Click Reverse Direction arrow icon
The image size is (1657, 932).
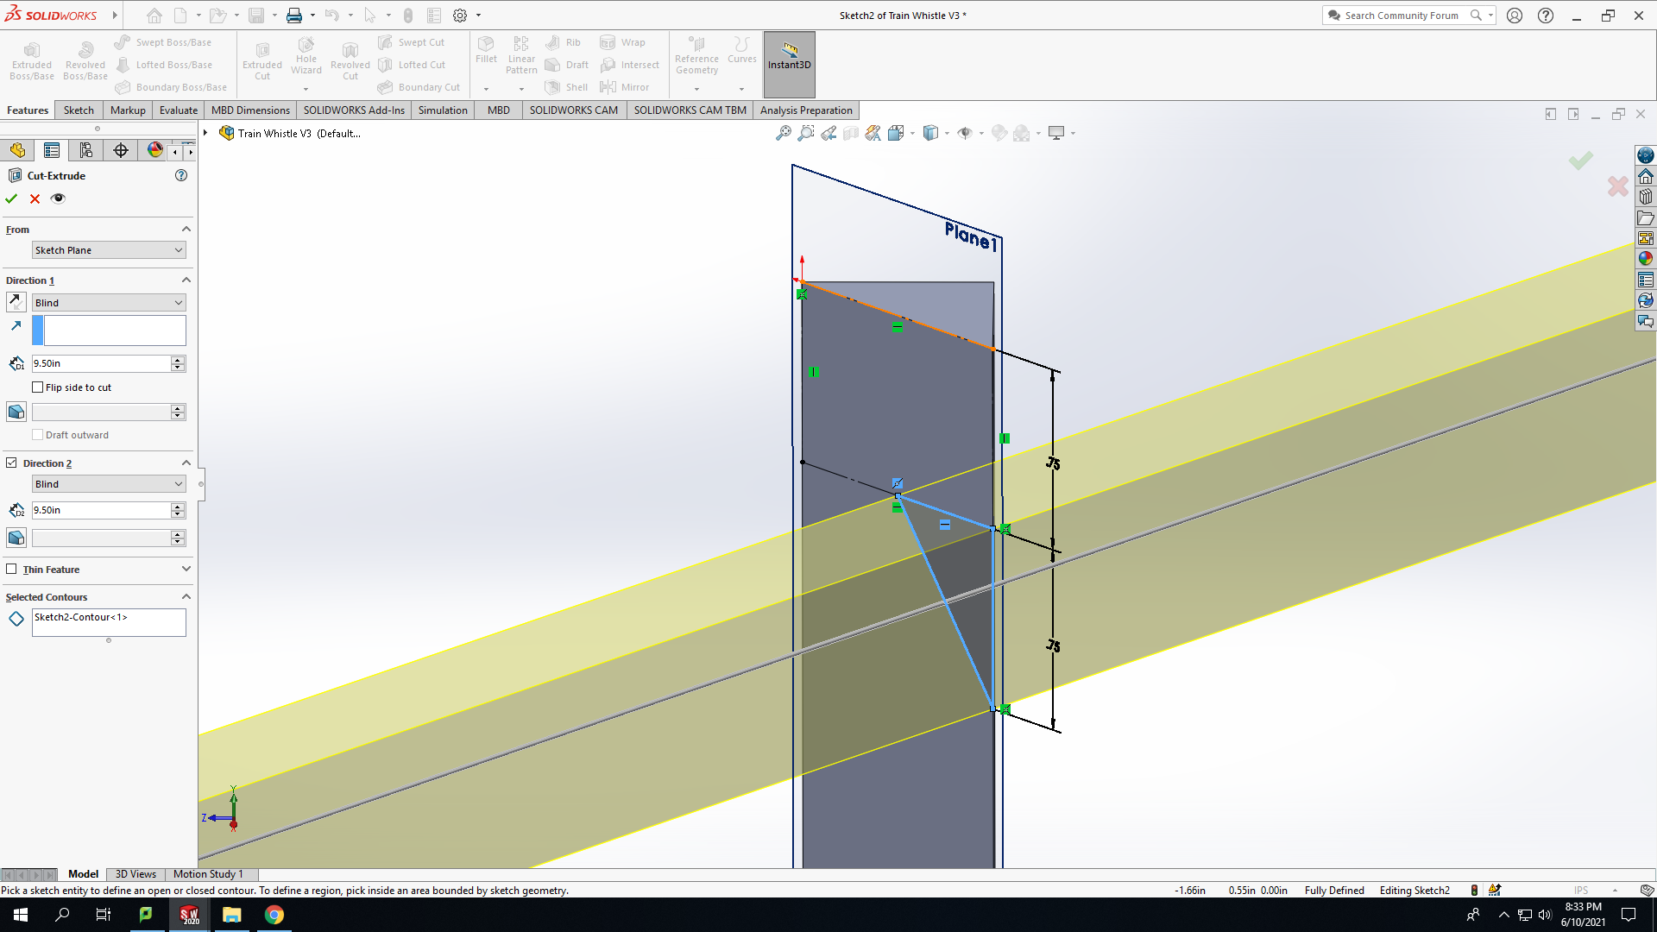pyautogui.click(x=16, y=302)
